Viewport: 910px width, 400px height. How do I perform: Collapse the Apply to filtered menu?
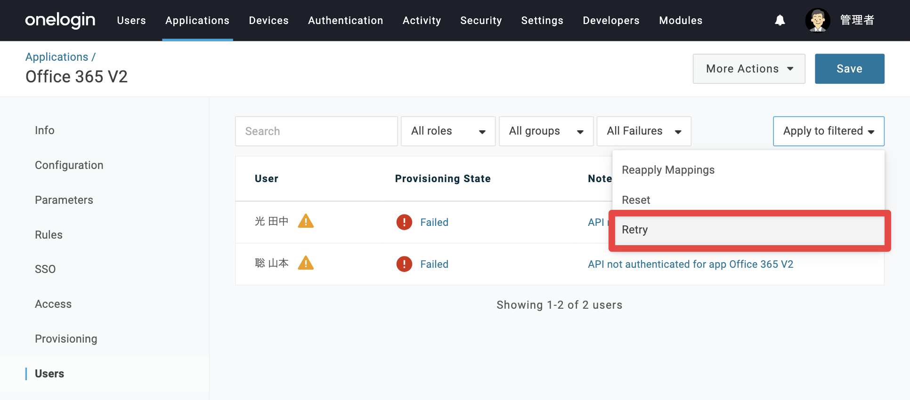[x=829, y=131]
